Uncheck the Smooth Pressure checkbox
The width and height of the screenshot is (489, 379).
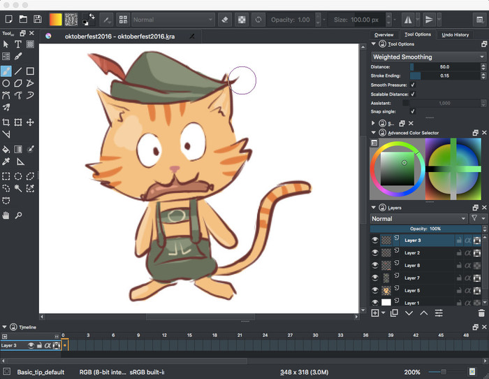[413, 85]
